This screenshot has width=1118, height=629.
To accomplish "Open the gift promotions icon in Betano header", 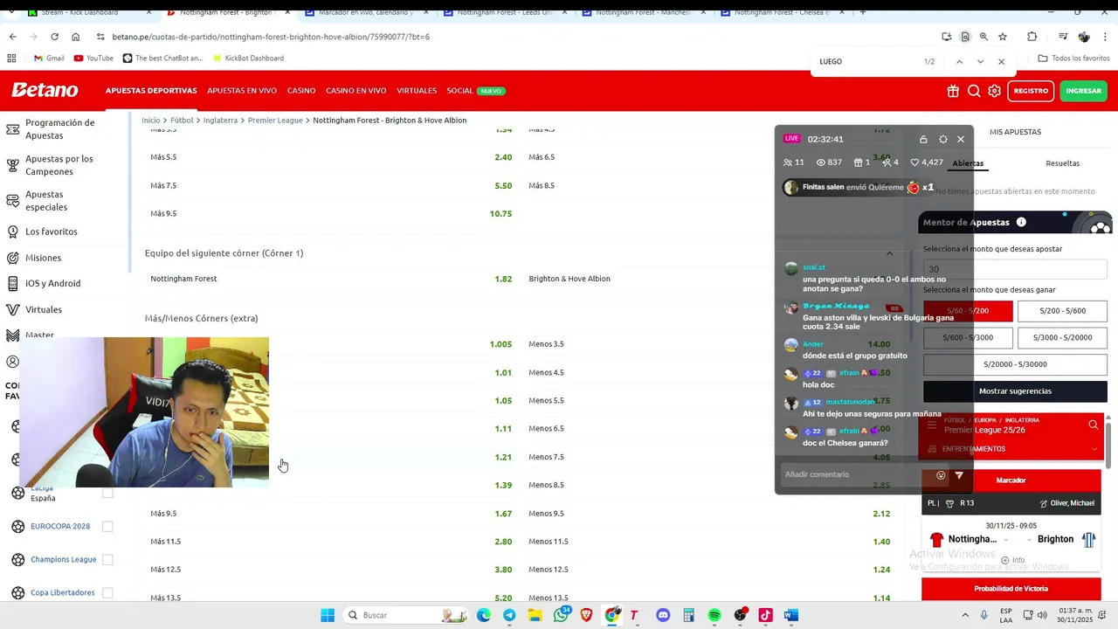I will [x=953, y=91].
